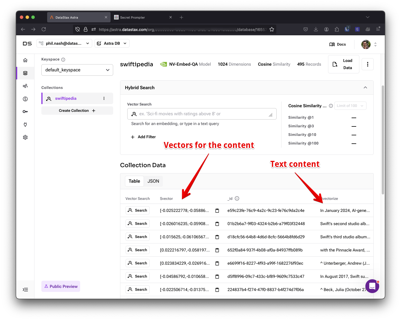The image size is (401, 320).
Task: Switch to the Table view tab
Action: 134,181
